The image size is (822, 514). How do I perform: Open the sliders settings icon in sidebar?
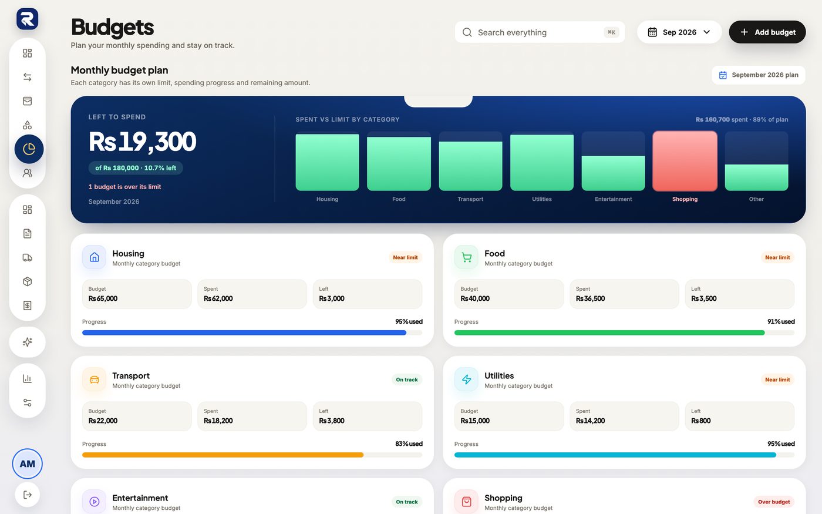27,403
